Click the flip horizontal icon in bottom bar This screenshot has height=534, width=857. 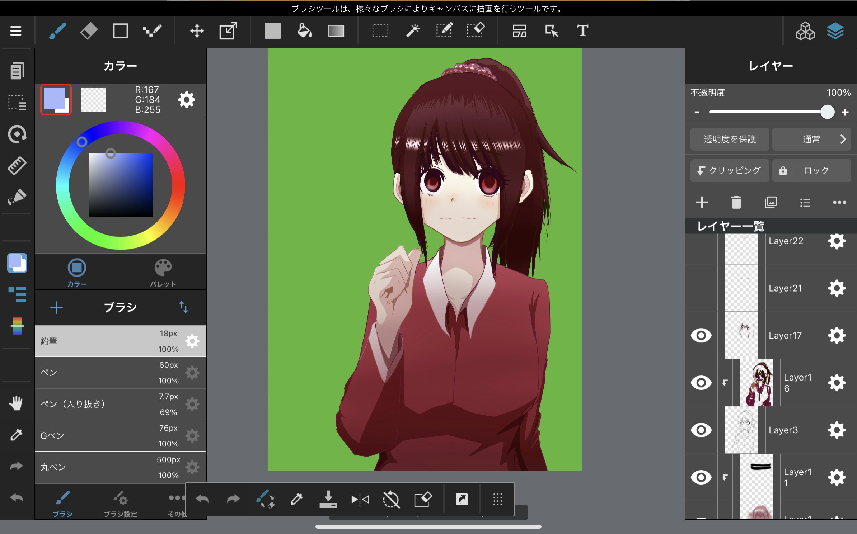point(360,499)
